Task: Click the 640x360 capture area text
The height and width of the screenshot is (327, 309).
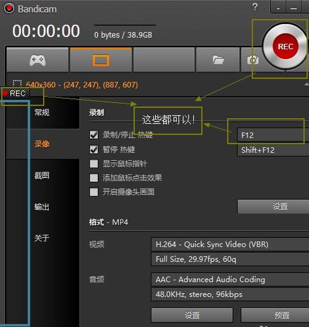Action: 82,85
